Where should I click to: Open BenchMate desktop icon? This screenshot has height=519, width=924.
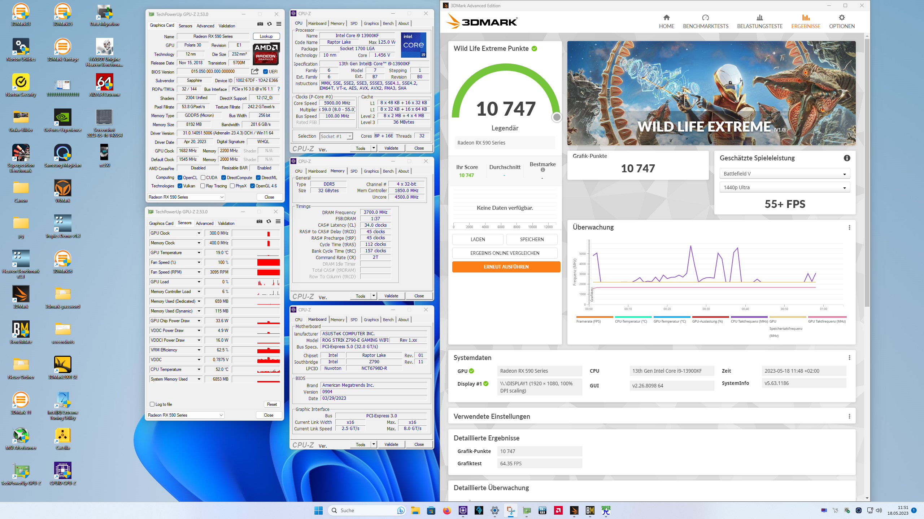click(21, 332)
